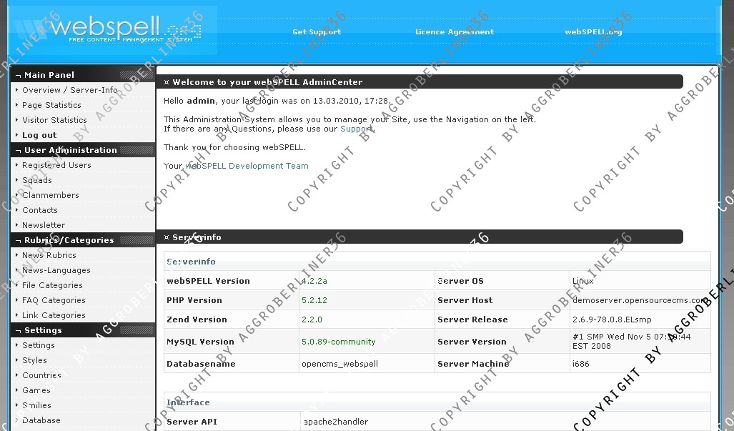Go to Page Statistics
734x431 pixels.
[51, 105]
